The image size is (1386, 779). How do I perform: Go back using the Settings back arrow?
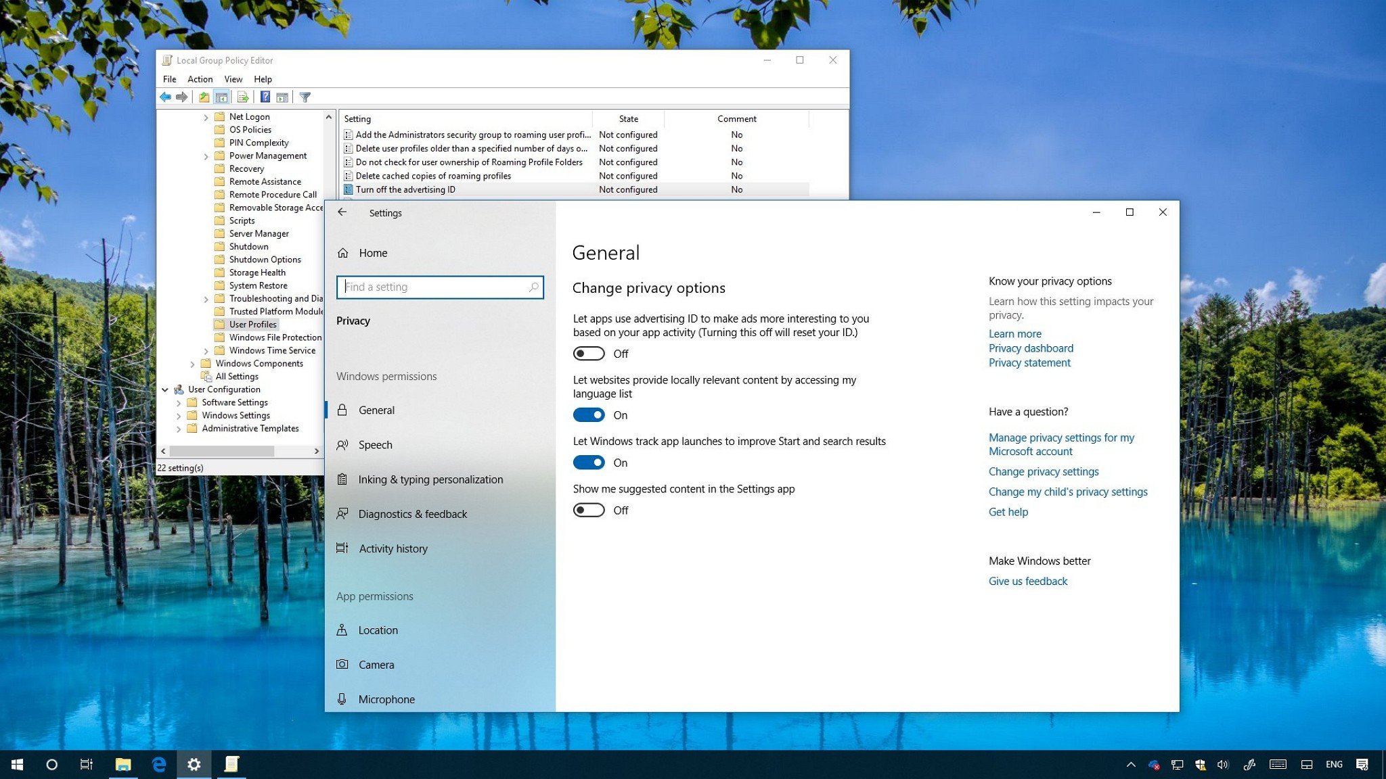pos(342,212)
